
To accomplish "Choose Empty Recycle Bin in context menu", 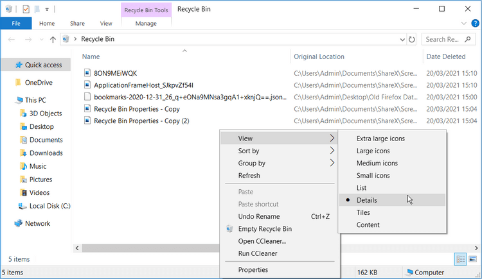I will coord(280,229).
